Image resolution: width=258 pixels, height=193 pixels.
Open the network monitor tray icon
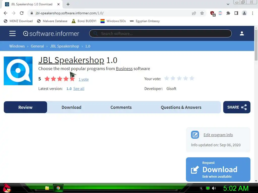[x=208, y=188]
